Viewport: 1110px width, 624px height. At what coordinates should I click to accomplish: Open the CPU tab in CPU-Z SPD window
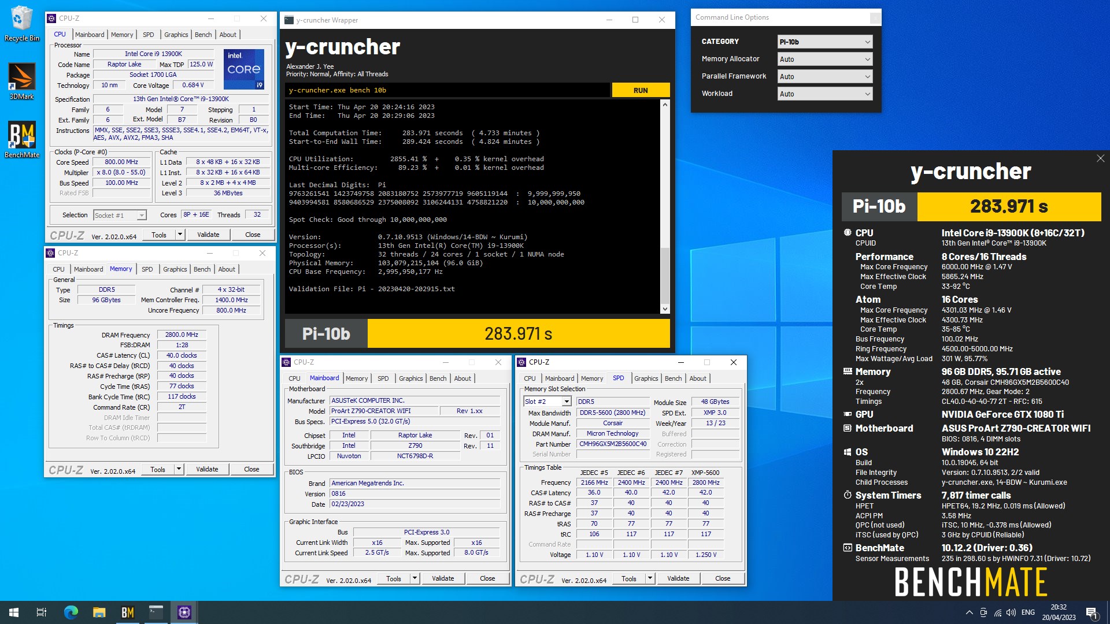click(530, 378)
